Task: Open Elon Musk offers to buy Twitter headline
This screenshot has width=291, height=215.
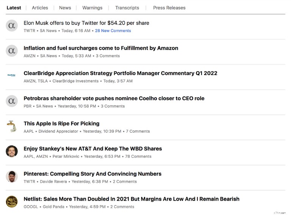Action: (x=86, y=23)
